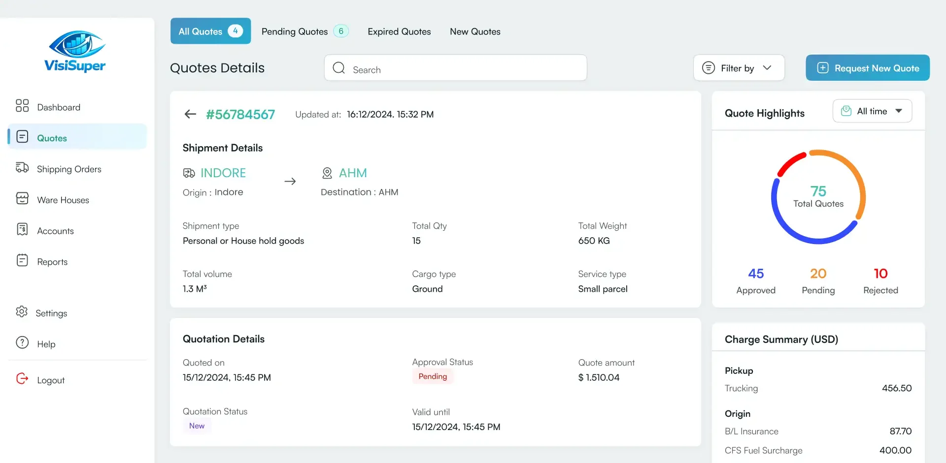Click the Dashboard grid icon

click(x=22, y=105)
